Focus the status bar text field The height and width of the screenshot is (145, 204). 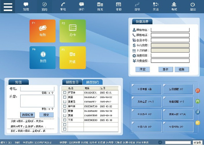point(178,142)
